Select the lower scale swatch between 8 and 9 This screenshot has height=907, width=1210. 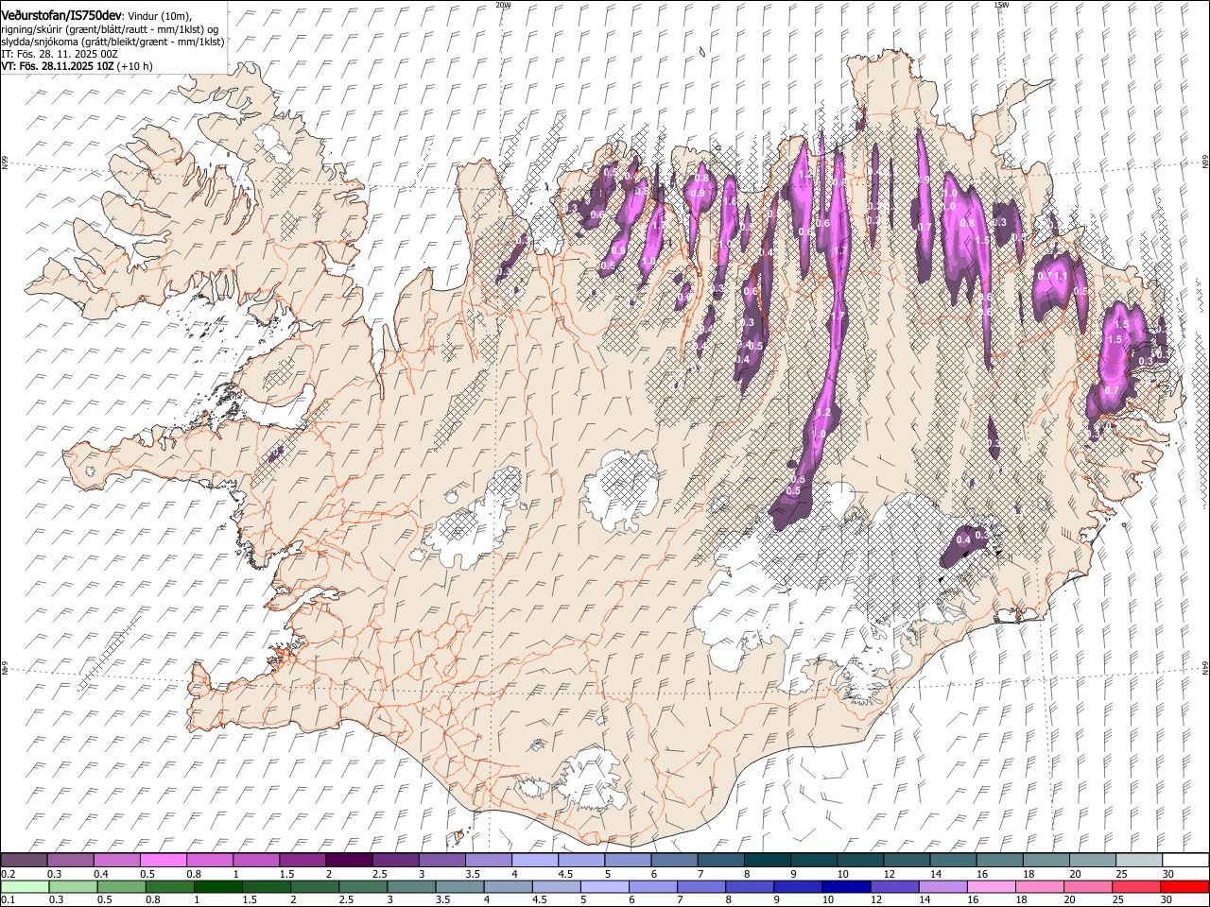click(749, 887)
